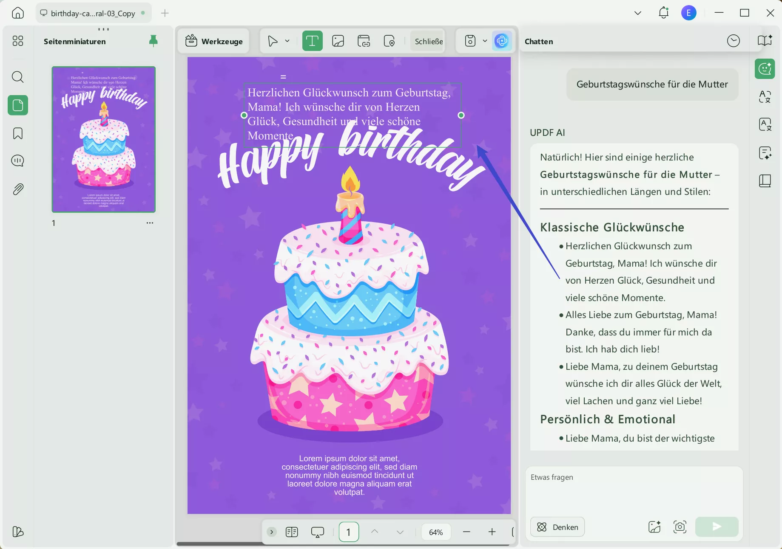Open the search magnifier in sidebar
The image size is (782, 549).
pyautogui.click(x=18, y=77)
